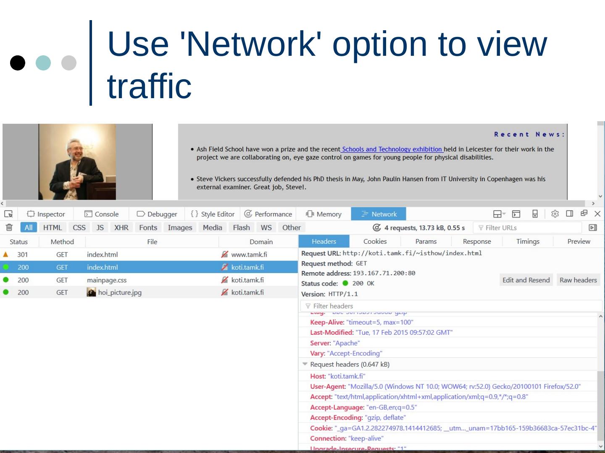This screenshot has width=605, height=453.
Task: Toggle the XHR request filter
Action: coord(121,227)
